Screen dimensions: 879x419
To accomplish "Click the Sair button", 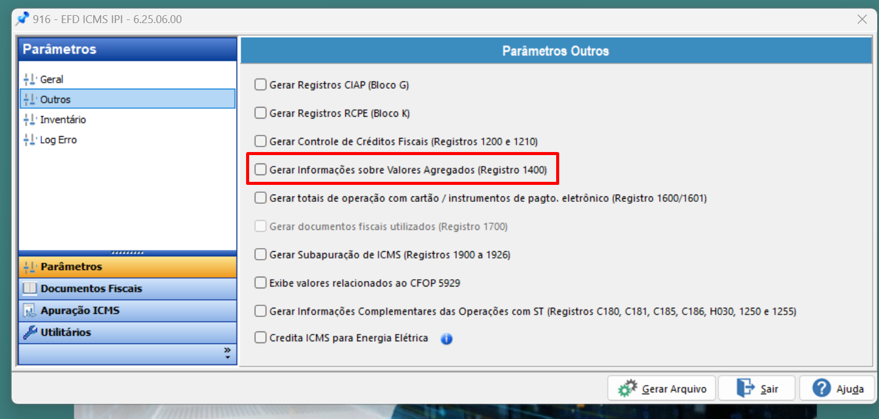I will [x=757, y=389].
